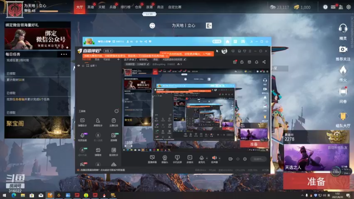Expand microphone options arrow
The image size is (354, 199).
tap(207, 158)
